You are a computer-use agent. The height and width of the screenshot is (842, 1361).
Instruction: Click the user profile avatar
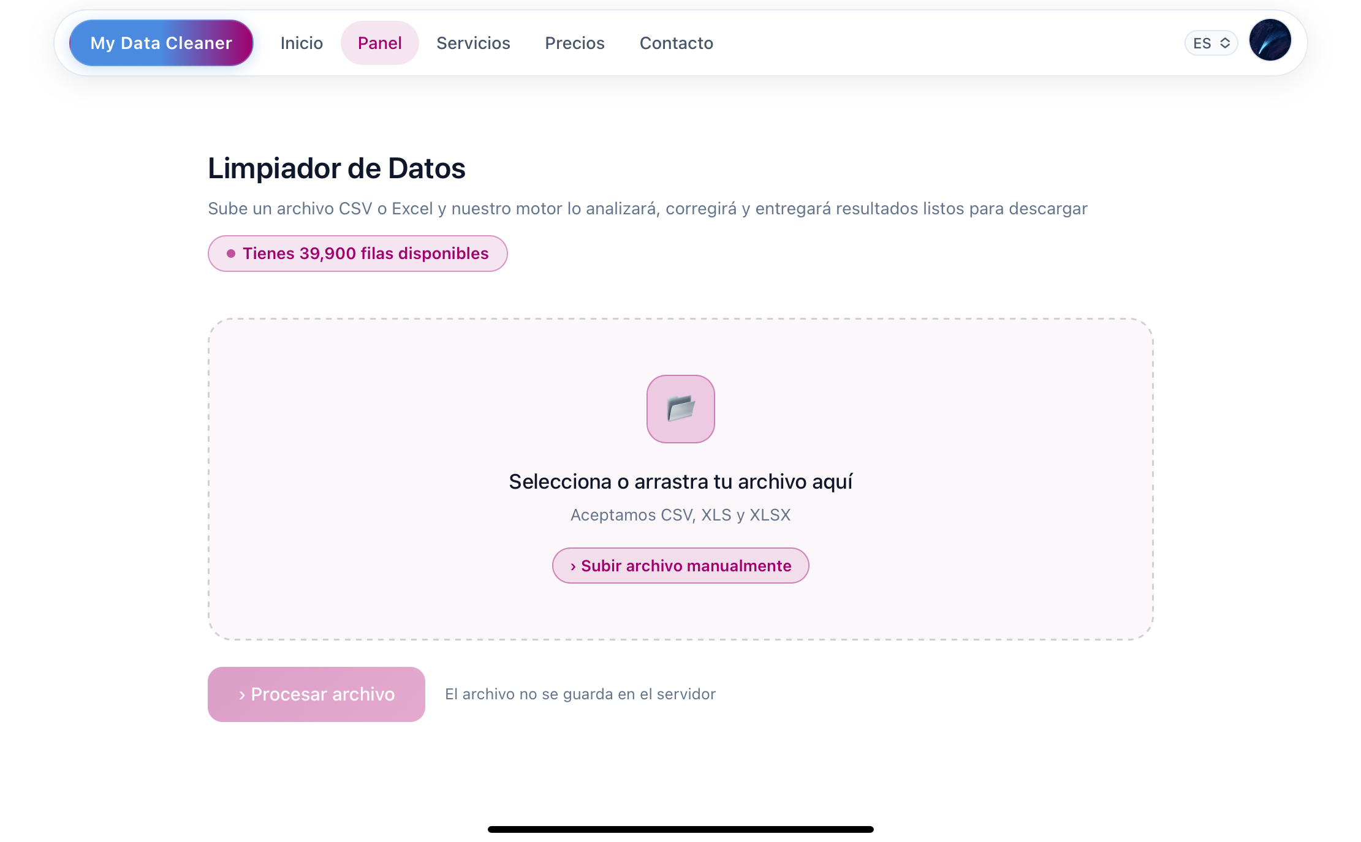(1270, 40)
